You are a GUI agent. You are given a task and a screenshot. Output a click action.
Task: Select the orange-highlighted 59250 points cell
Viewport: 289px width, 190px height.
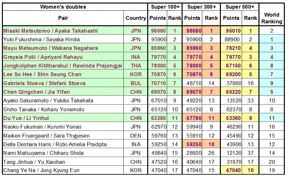click(x=194, y=144)
